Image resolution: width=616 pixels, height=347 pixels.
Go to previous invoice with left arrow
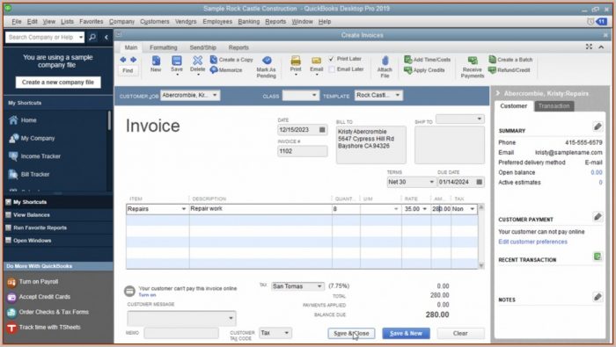123,60
